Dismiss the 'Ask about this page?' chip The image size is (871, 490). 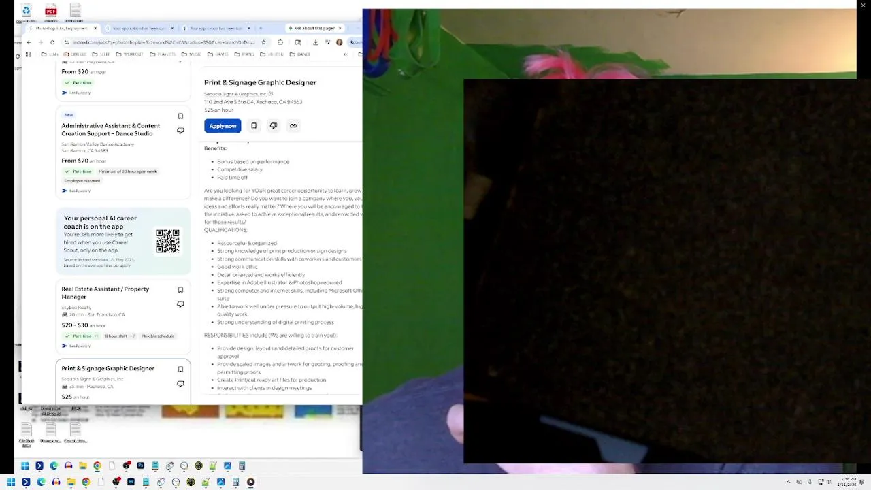coord(340,29)
